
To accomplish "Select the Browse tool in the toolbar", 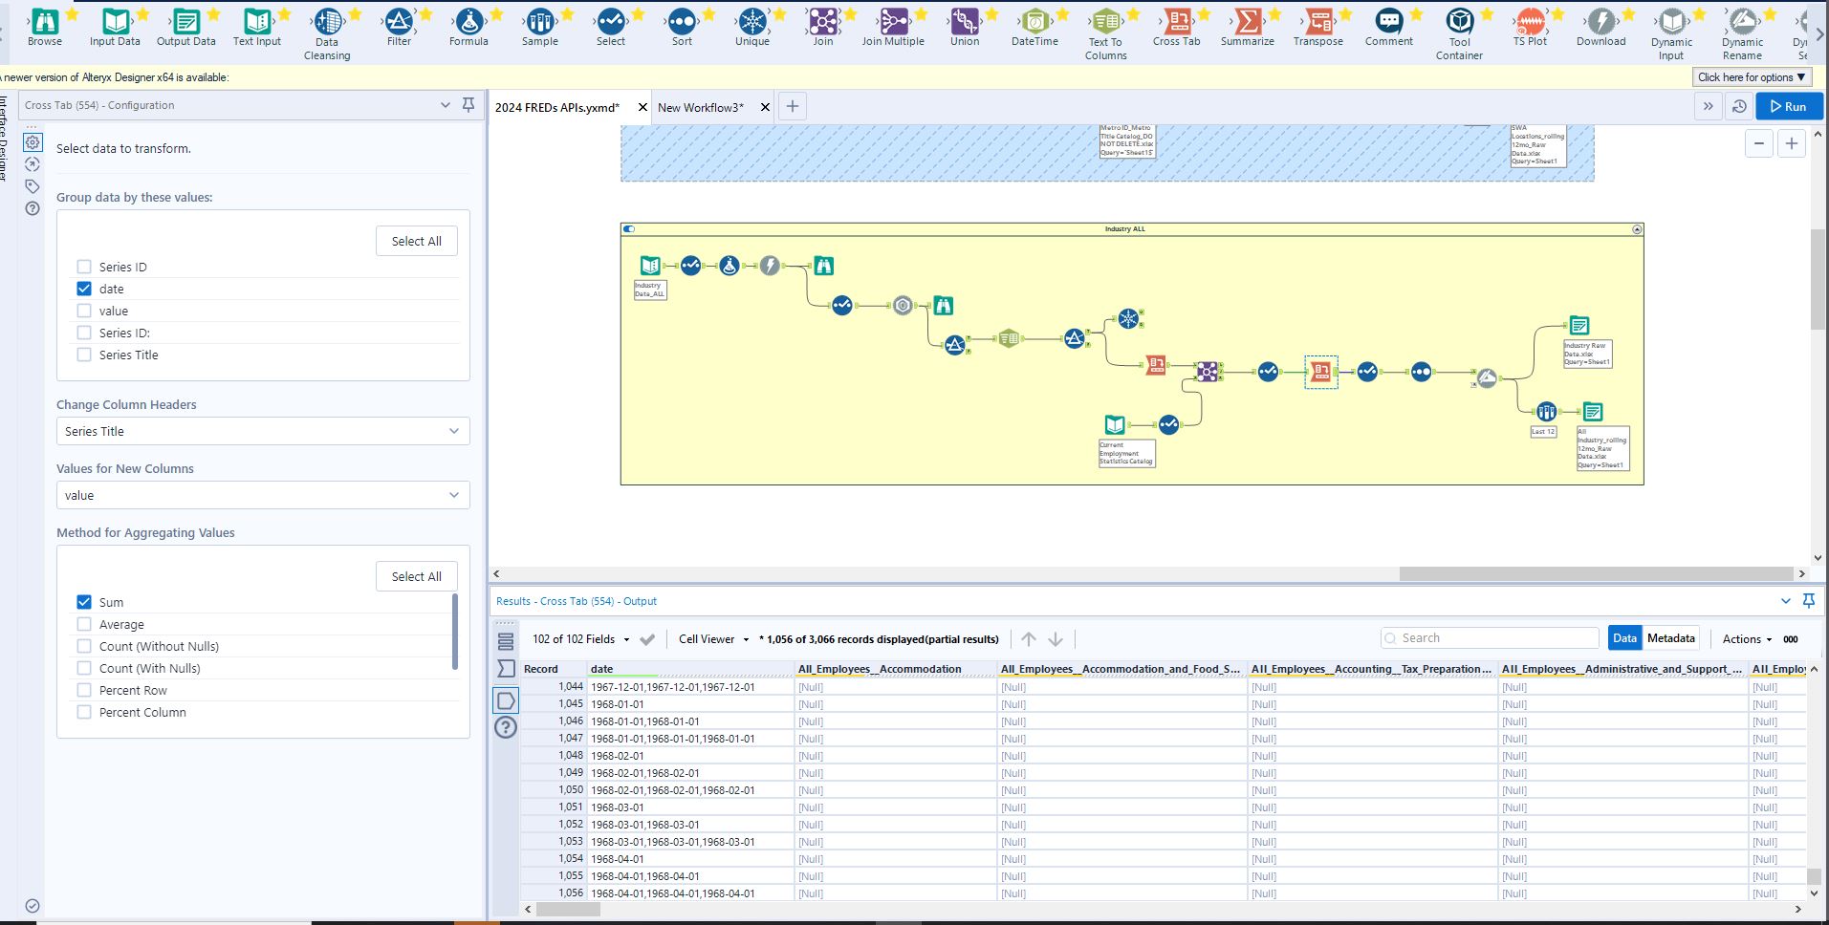I will coord(43,24).
